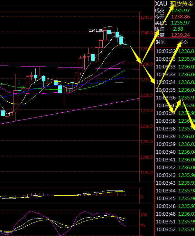Viewport: 195px width, 236px height.
Task: Select the 10:03:40 trade row
Action: point(175,152)
